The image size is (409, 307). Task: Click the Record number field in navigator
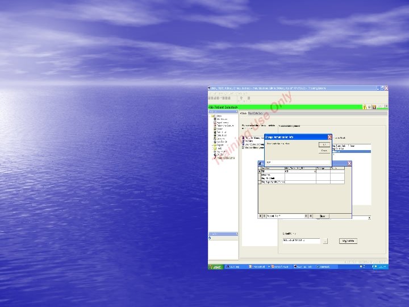[286, 216]
